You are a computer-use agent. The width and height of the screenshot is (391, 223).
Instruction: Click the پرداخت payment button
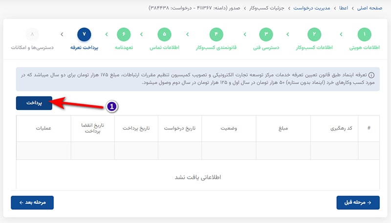click(34, 103)
